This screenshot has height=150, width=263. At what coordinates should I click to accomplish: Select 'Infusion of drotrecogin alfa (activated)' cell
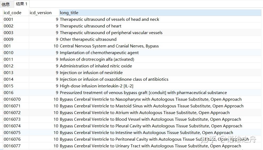[x=97, y=59]
